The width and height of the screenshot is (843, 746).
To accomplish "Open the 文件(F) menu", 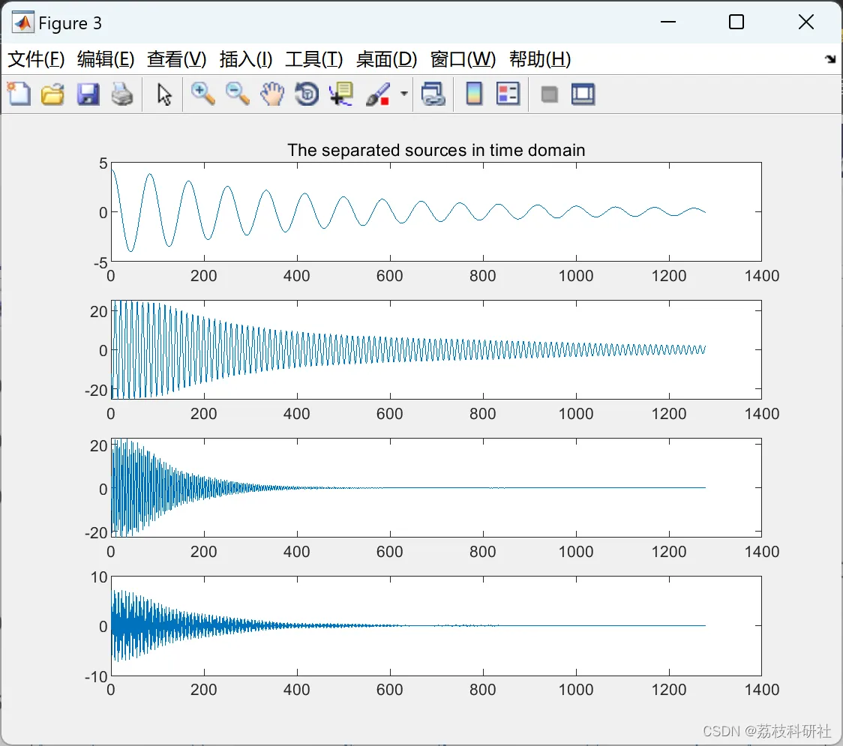I will [x=36, y=58].
